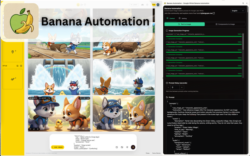
Task: Share the hovered close-up image
Action: (x=84, y=98)
